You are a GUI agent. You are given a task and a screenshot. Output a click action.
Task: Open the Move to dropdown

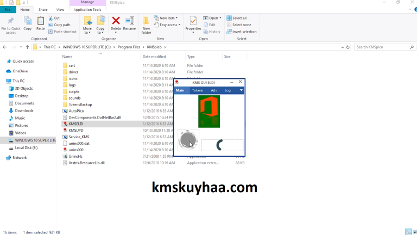[87, 30]
